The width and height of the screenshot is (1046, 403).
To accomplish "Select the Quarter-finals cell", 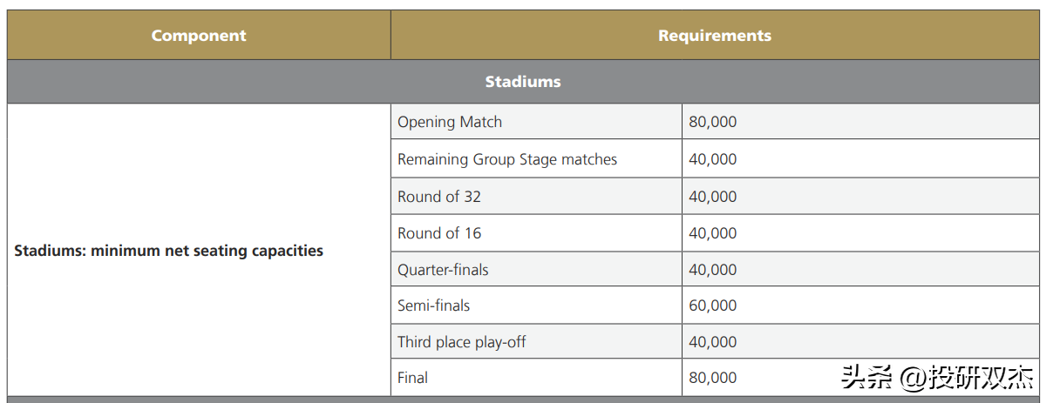I will tap(536, 270).
